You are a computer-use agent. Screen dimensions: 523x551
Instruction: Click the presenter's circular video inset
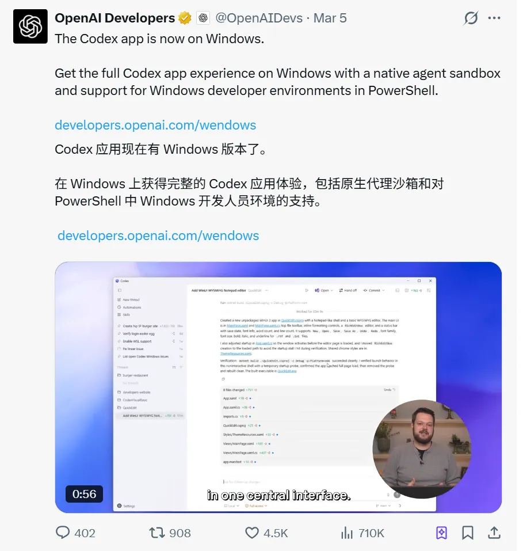[x=422, y=449]
